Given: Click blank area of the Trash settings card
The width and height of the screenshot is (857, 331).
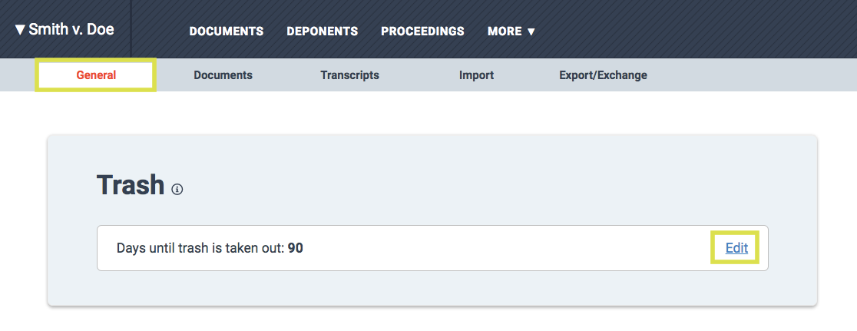Looking at the screenshot, I should [492, 180].
